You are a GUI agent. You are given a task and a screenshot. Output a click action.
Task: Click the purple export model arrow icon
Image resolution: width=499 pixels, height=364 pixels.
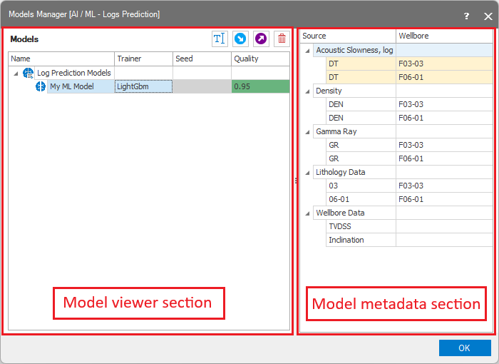(261, 39)
